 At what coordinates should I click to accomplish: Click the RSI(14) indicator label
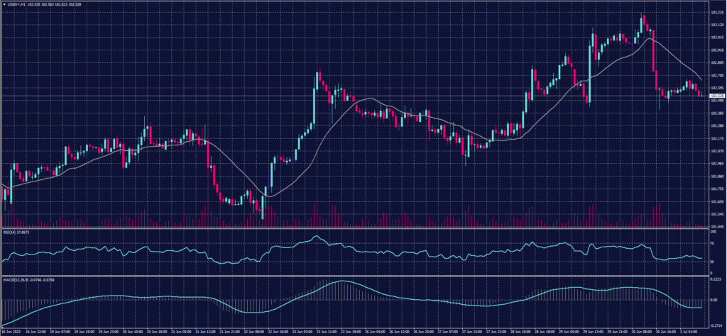coord(11,231)
